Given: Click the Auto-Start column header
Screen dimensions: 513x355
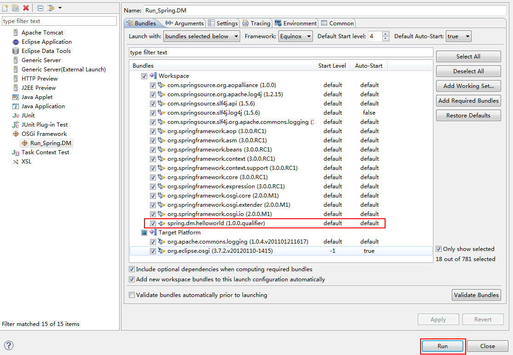Looking at the screenshot, I should (369, 65).
